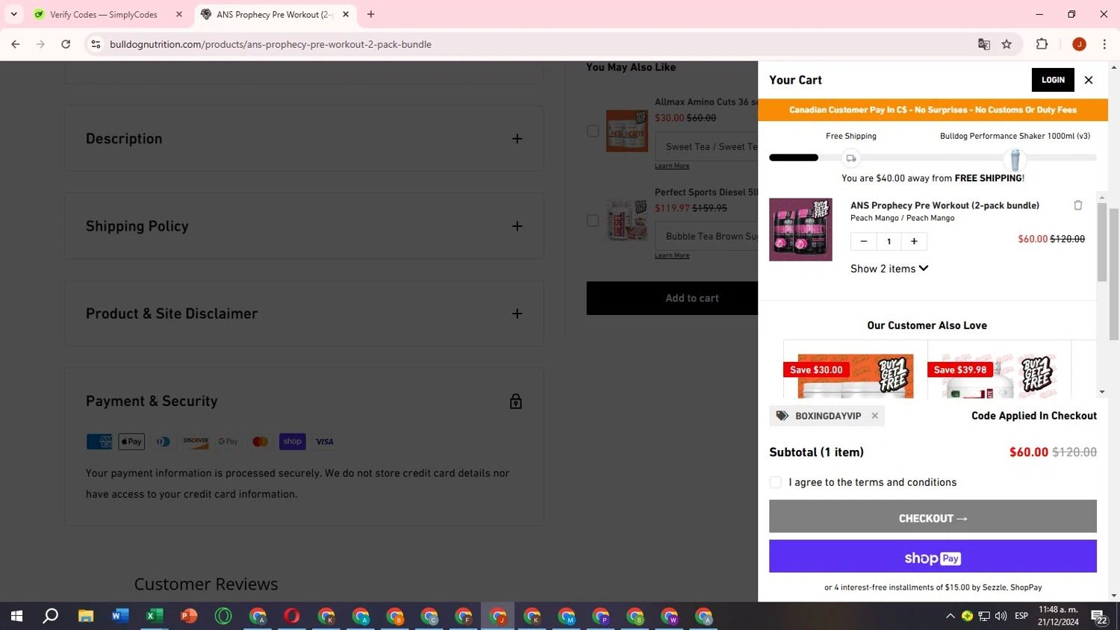Click the Visa payment icon

pos(325,442)
